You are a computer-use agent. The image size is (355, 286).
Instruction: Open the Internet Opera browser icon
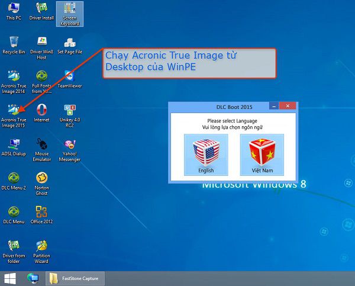[41, 113]
